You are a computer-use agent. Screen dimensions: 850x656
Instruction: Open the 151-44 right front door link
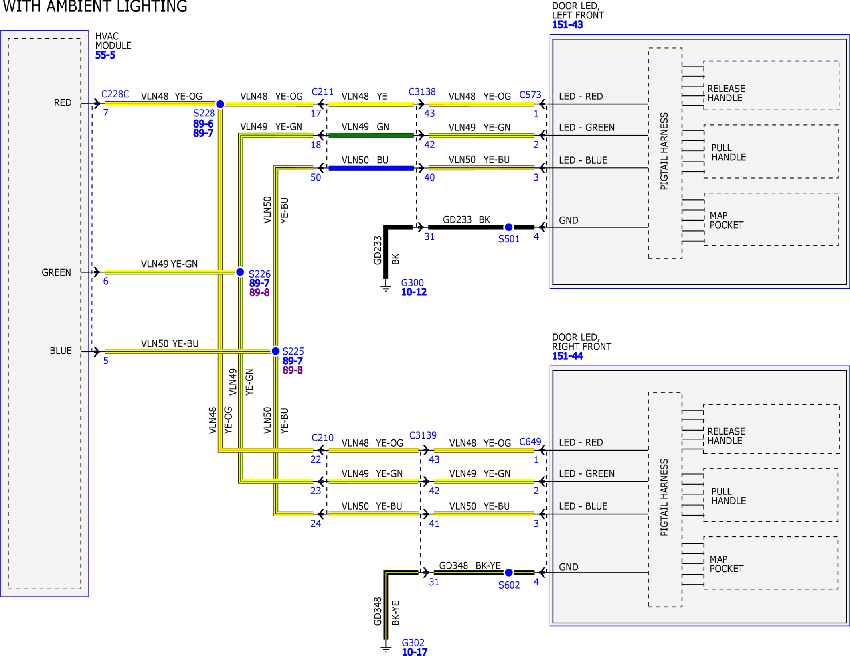[x=567, y=356]
